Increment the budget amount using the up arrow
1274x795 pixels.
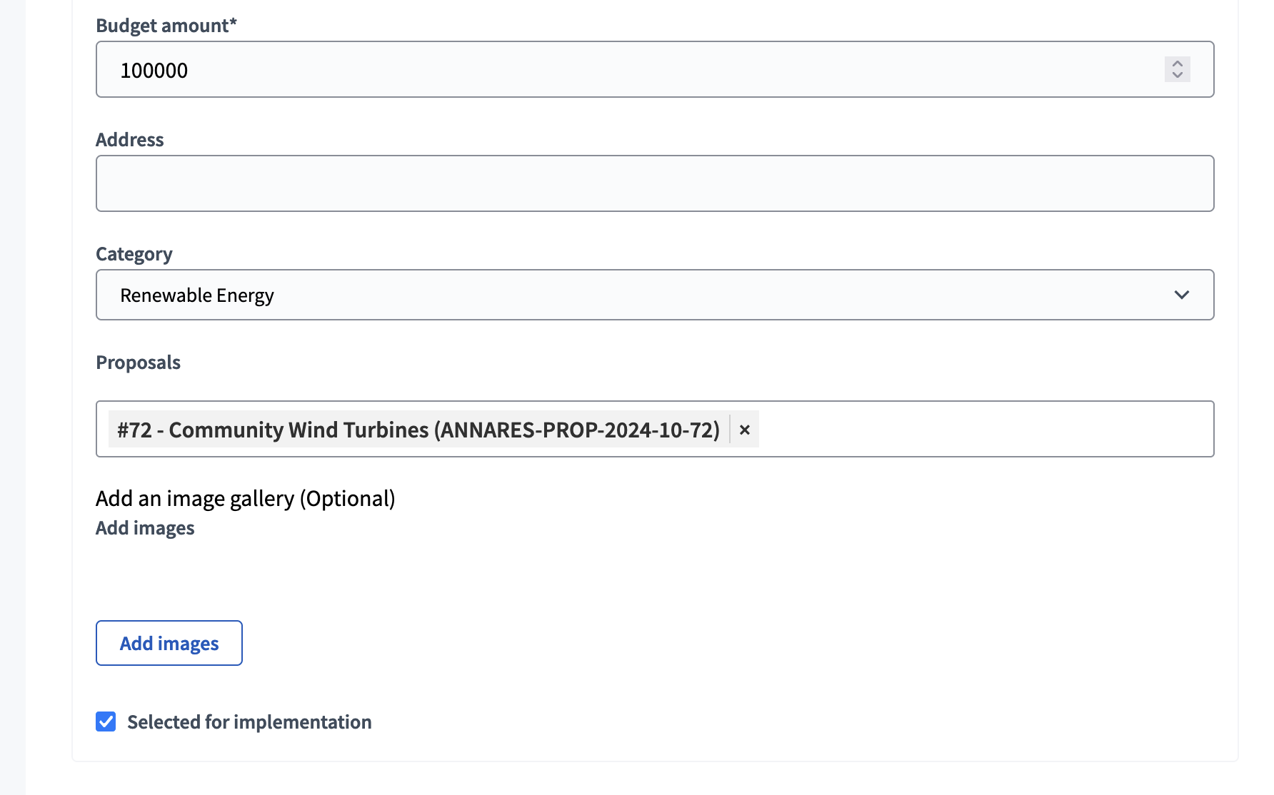(1178, 64)
